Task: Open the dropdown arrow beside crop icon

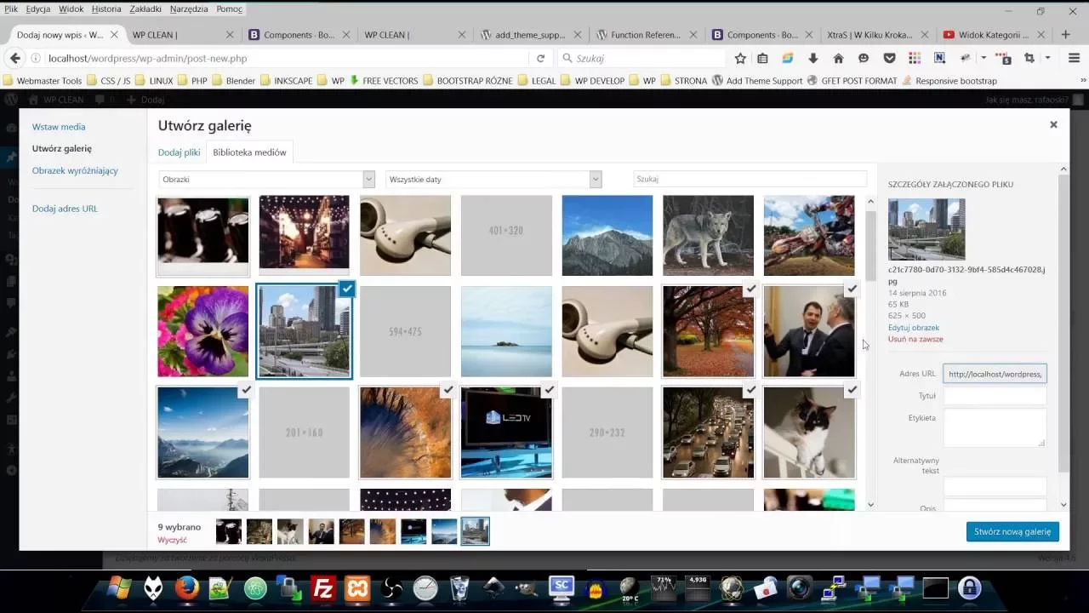Action: [1048, 58]
